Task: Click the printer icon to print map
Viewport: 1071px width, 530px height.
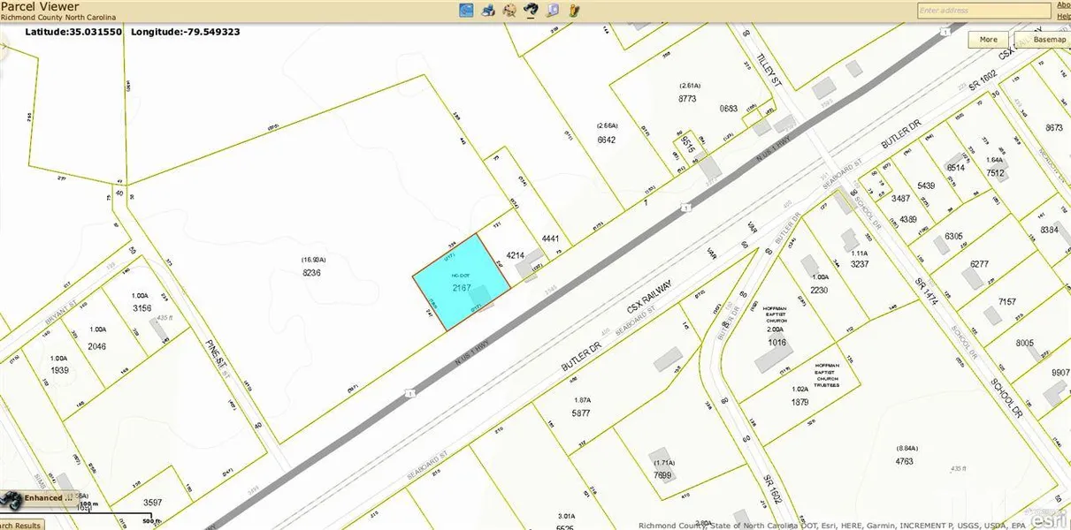Action: point(488,11)
